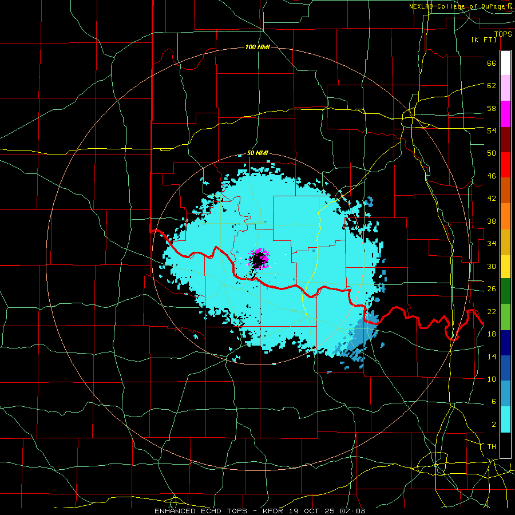The width and height of the screenshot is (515, 515).
Task: Click the '19 OCT 25' date text
Action: pyautogui.click(x=312, y=511)
